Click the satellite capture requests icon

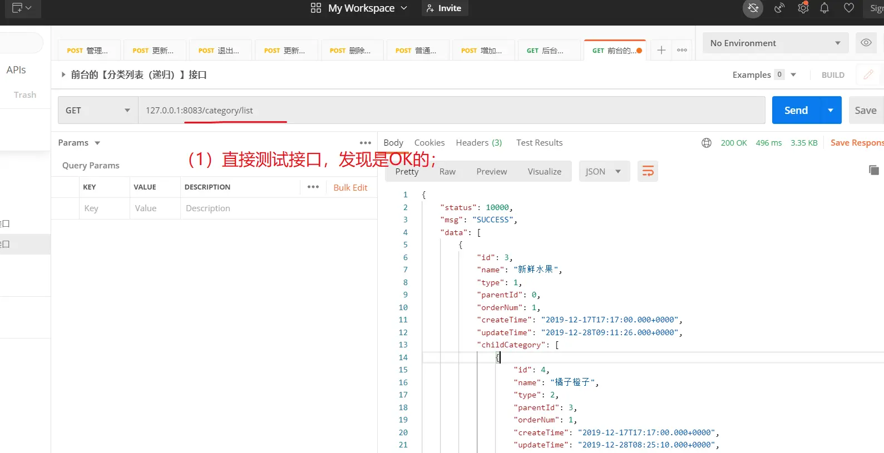click(x=779, y=8)
